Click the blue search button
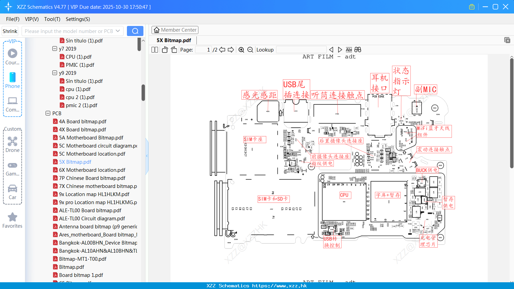This screenshot has width=514, height=289. click(135, 31)
